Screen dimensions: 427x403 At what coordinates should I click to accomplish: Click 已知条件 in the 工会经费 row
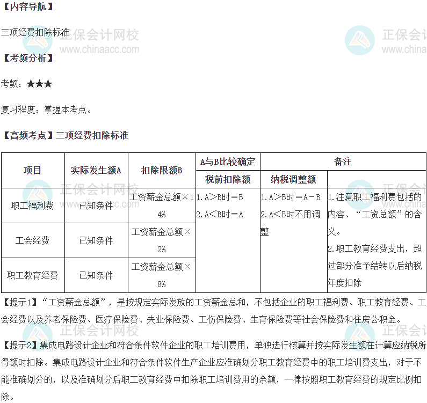96,240
